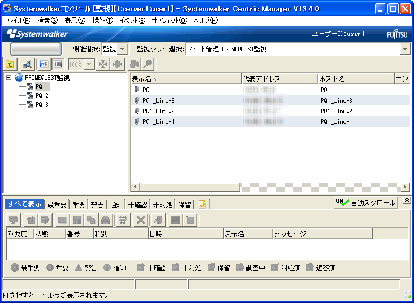The height and width of the screenshot is (303, 414).
Task: Collapse the PRIMEQUEST監視 tree node
Action: (9, 78)
